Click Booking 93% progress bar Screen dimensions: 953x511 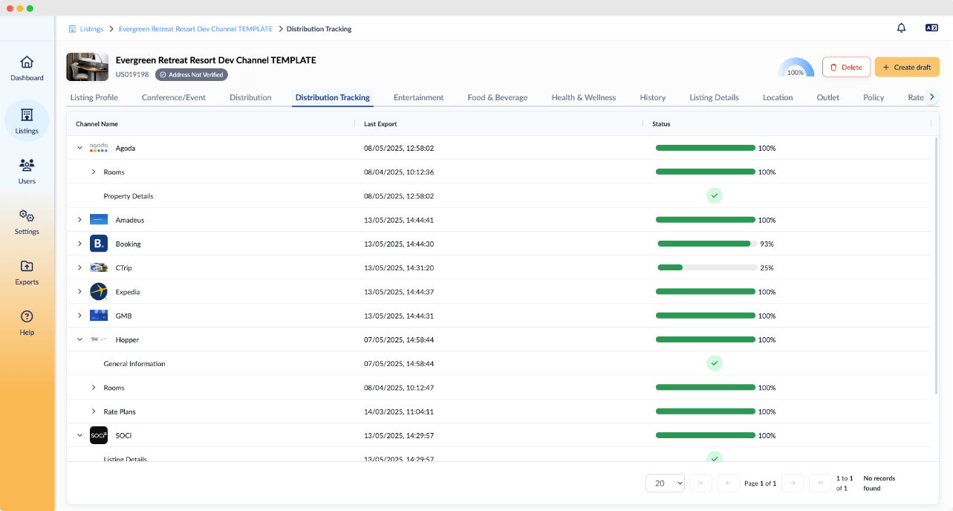coord(707,244)
